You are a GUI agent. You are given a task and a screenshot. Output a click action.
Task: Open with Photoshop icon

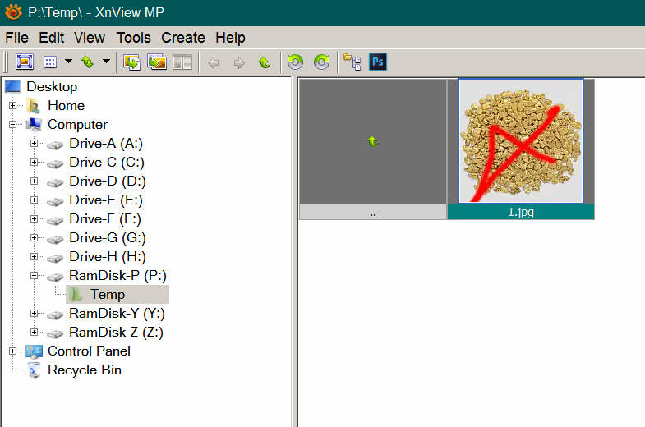click(378, 62)
